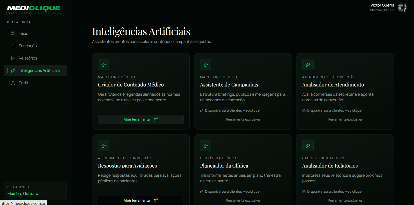This screenshot has width=414, height=205.
Task: Navigate to Relatórios
Action: pos(35,58)
